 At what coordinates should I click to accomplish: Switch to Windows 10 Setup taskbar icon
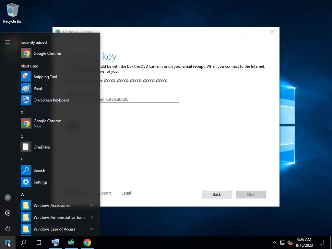point(71,243)
